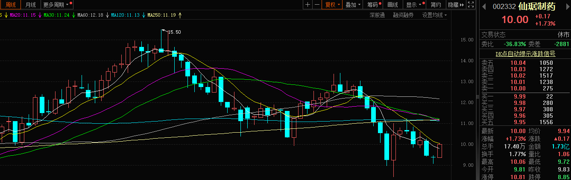This screenshot has height=180, width=571.
Task: Open the DK点自动提示涨跌信号 link
Action: coord(525,54)
